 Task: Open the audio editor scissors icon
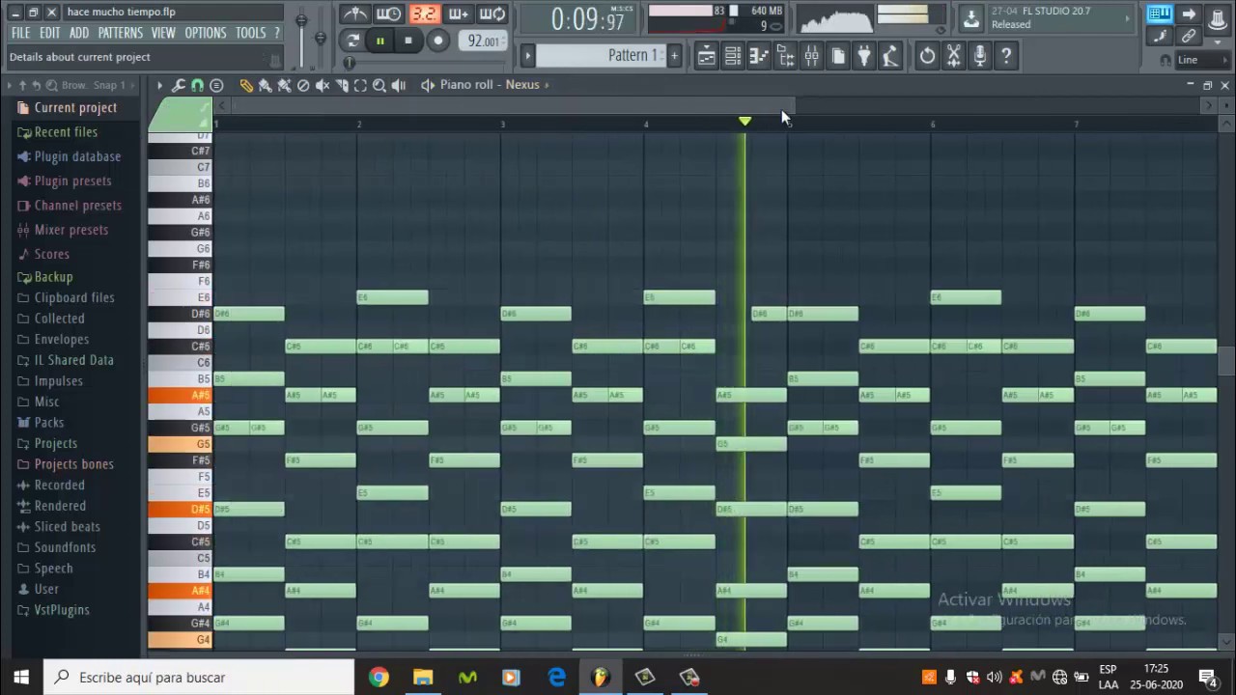(x=953, y=56)
